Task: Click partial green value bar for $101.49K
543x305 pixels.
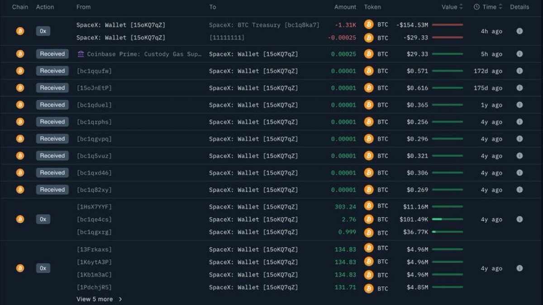Action: coord(448,219)
